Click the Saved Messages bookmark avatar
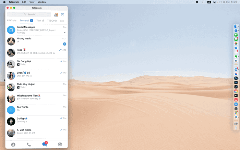 pos(11,30)
